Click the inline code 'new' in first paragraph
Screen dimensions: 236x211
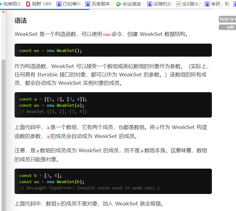107,34
